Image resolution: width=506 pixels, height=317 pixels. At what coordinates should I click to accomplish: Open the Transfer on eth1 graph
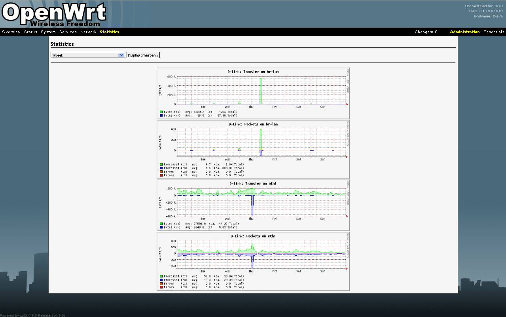pyautogui.click(x=253, y=206)
